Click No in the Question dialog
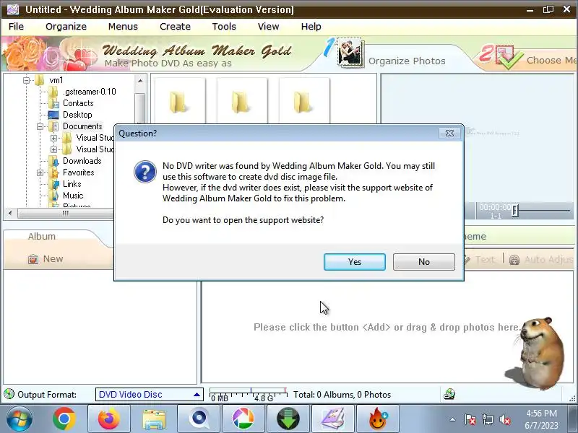578x433 pixels. 423,262
